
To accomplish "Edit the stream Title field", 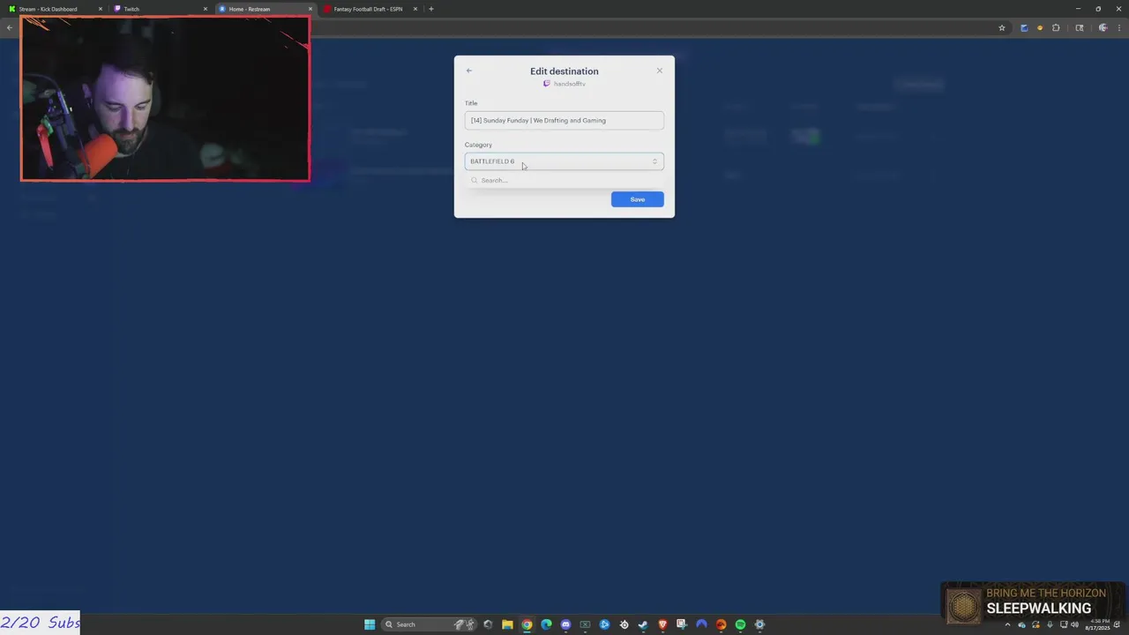I will click(x=564, y=120).
